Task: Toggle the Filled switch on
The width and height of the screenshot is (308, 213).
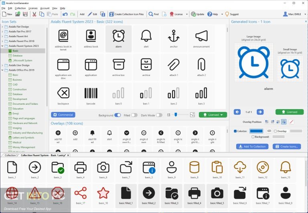Action: click(134, 115)
